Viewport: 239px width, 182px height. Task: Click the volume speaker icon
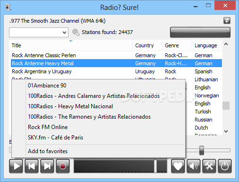click(x=194, y=166)
